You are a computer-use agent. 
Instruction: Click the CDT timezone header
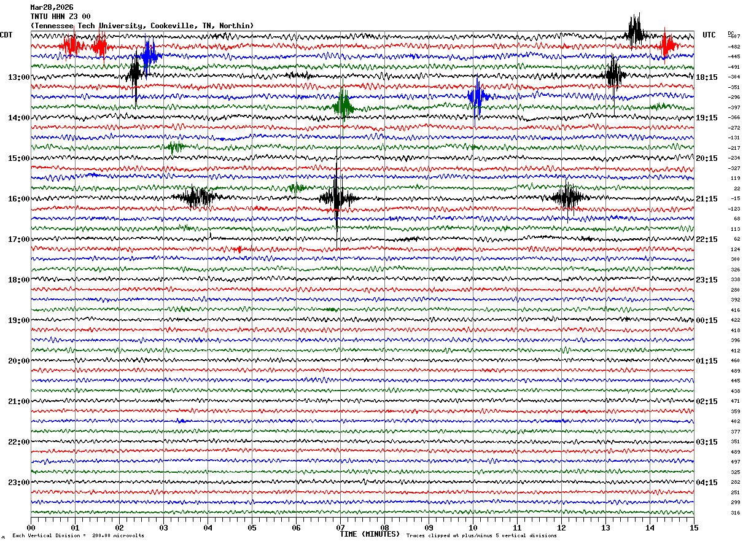6,35
